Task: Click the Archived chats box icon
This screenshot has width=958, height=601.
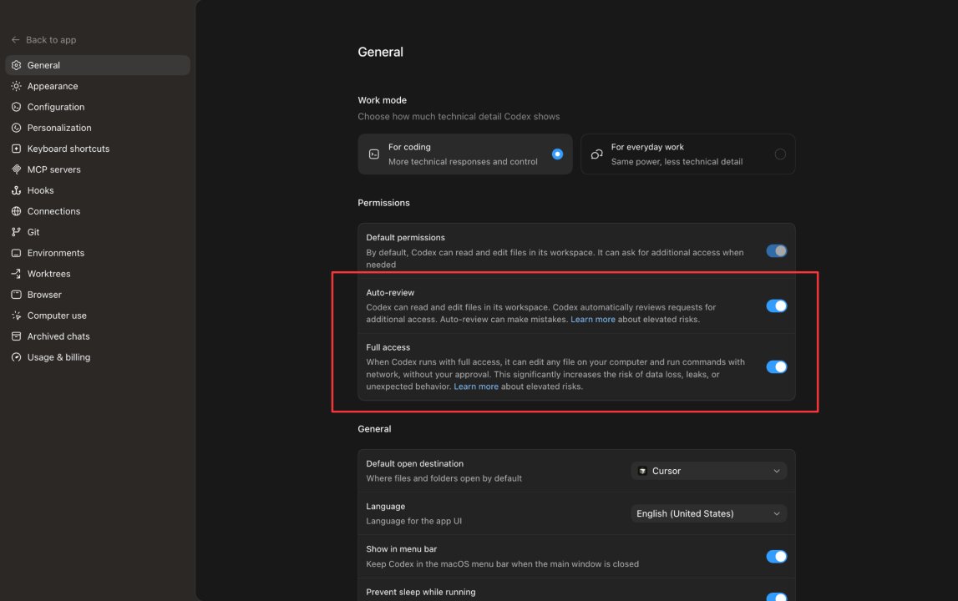Action: [17, 336]
